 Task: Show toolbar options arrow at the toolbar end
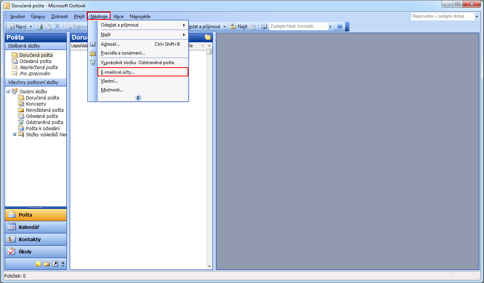point(347,27)
